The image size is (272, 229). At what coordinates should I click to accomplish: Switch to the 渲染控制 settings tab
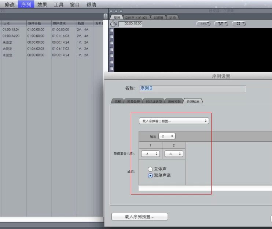(174, 101)
